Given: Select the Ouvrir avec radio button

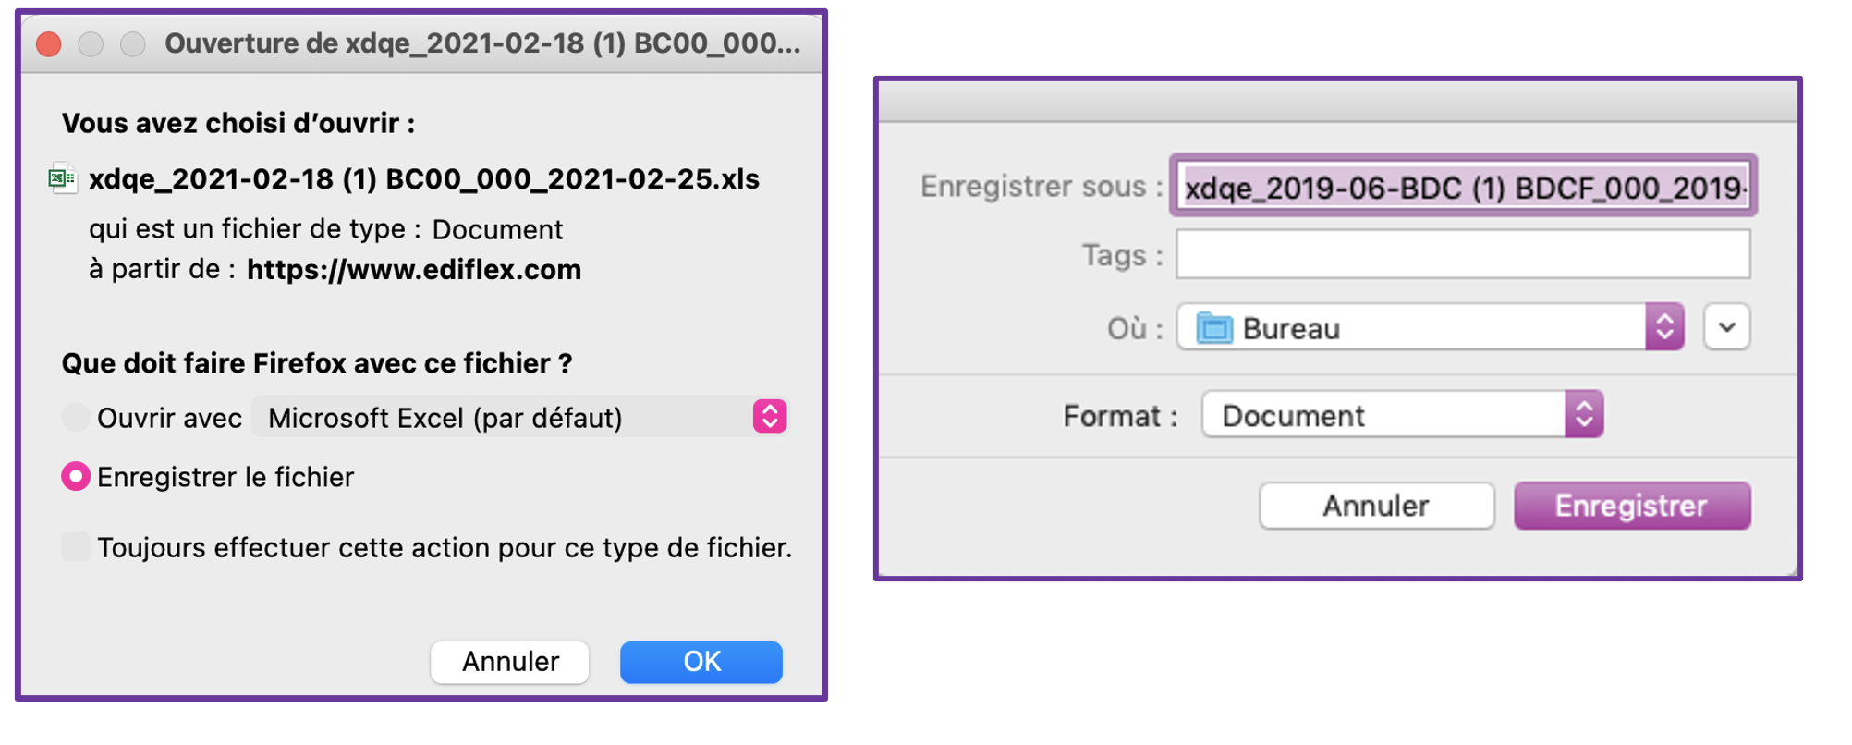Looking at the screenshot, I should click(x=75, y=417).
